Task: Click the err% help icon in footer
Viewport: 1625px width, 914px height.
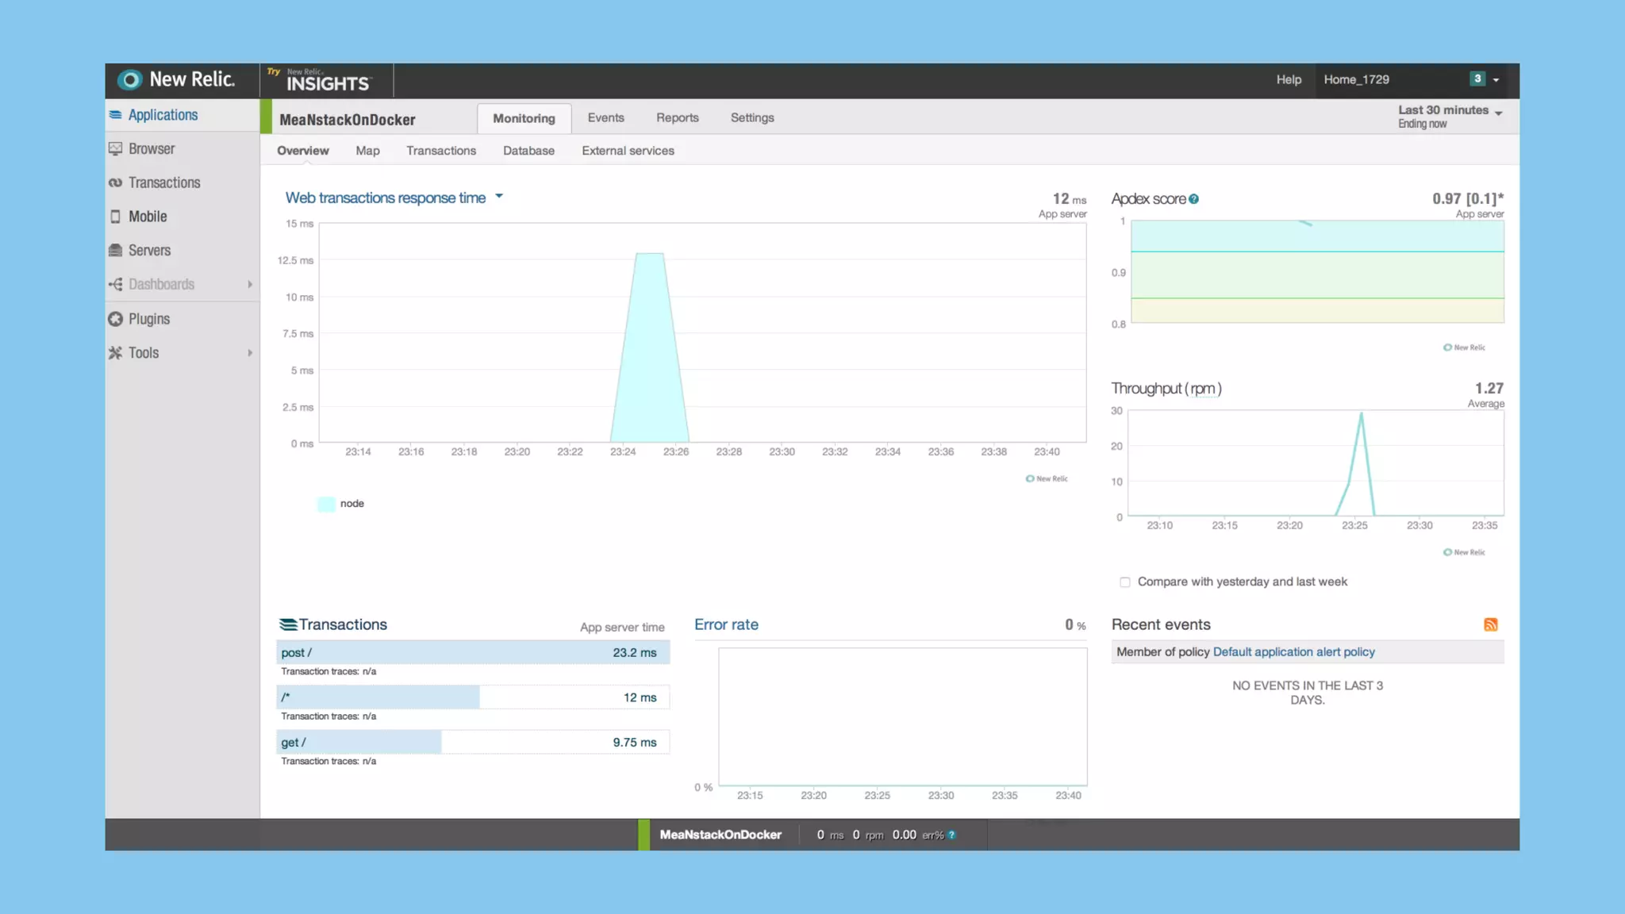Action: point(952,835)
